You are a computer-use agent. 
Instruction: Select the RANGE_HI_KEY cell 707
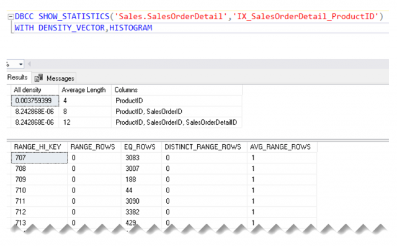click(39, 158)
